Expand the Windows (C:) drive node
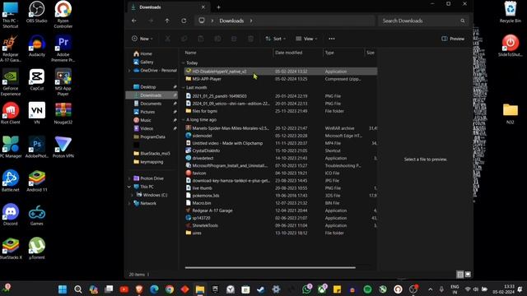 (x=132, y=195)
